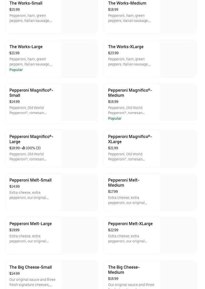205x289 pixels.
Task: Open The Works-Large item card
Action: coord(26,47)
